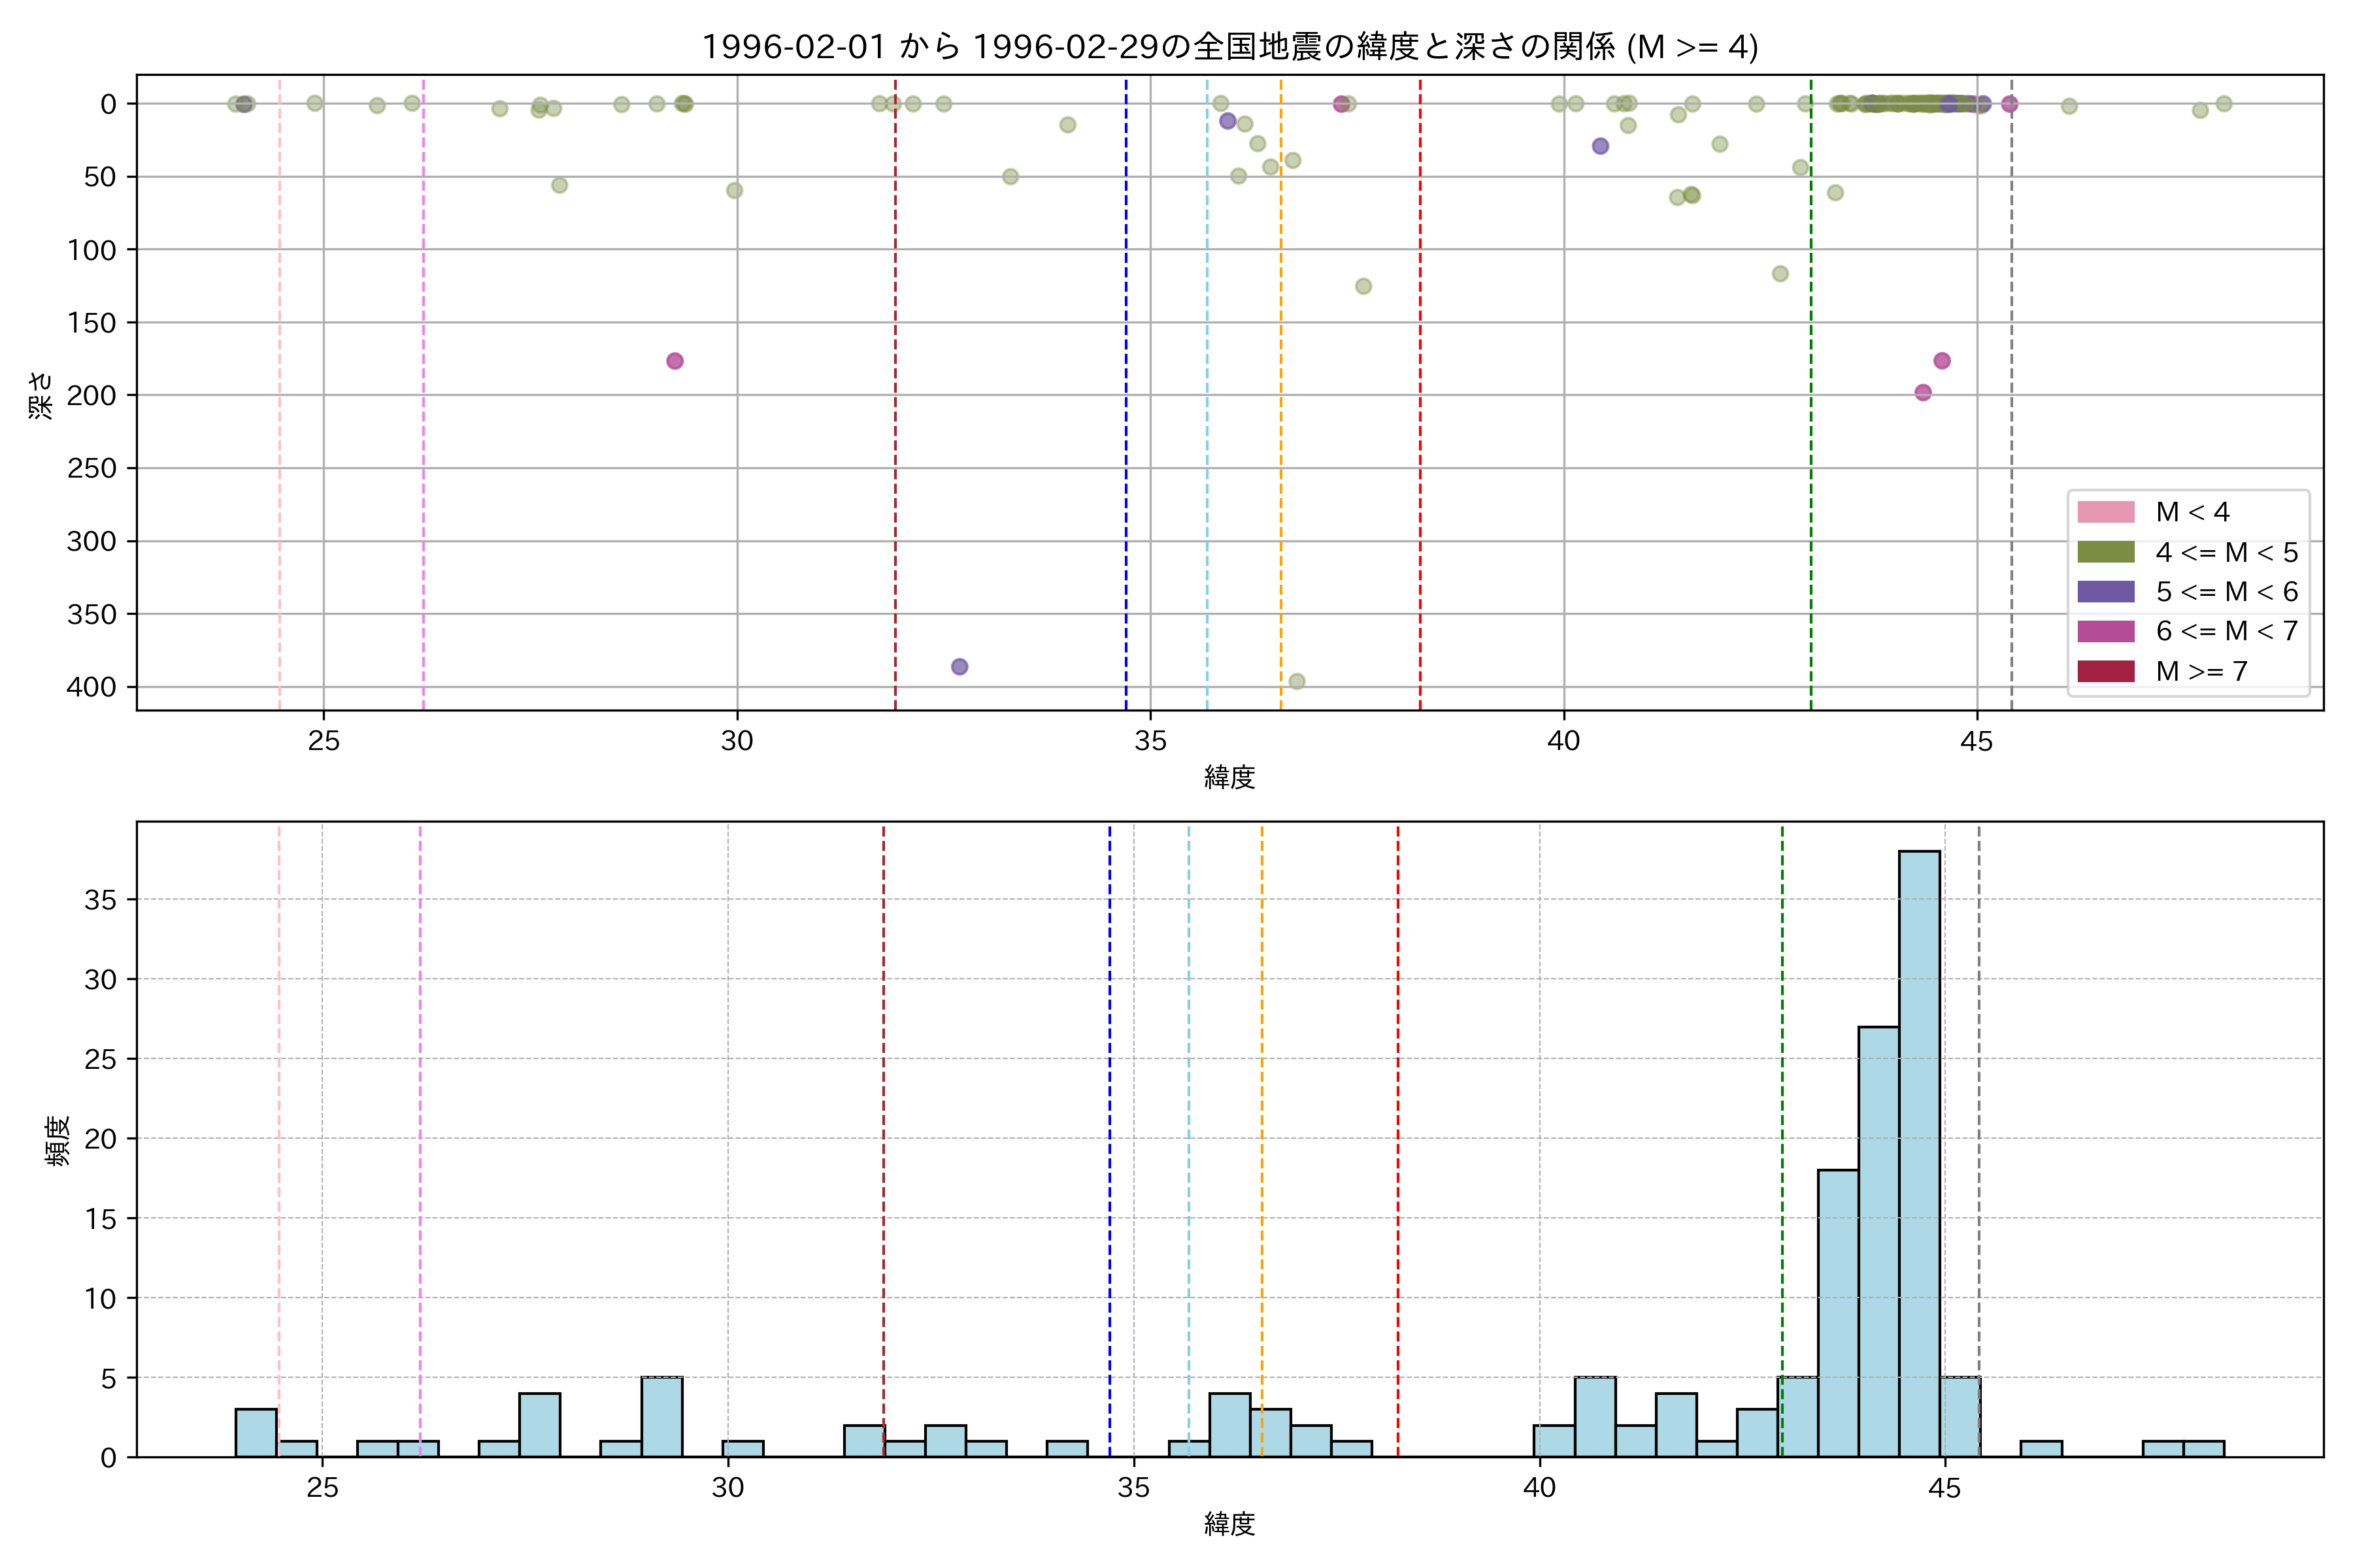The height and width of the screenshot is (1568, 2353).
Task: Click the leftmost histogram bar near latitude 24
Action: [x=256, y=1432]
